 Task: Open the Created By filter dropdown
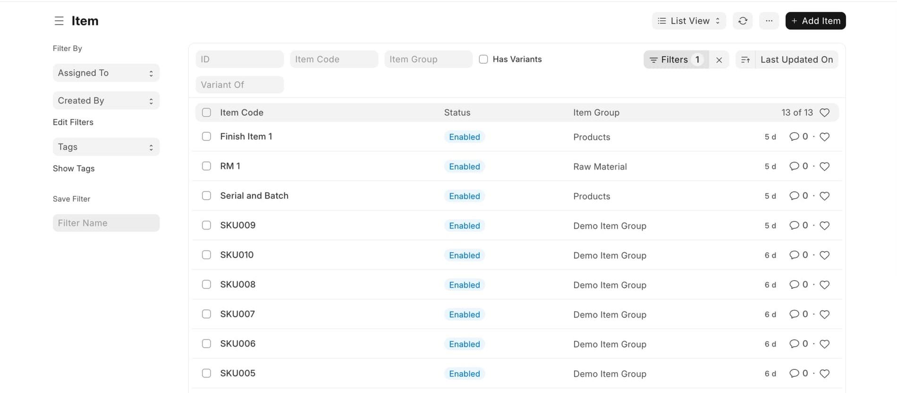click(106, 101)
